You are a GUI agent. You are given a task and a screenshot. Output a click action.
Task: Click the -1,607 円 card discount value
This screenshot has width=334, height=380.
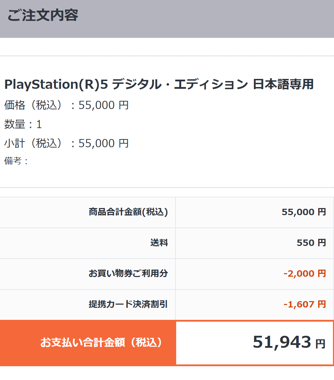[305, 304]
